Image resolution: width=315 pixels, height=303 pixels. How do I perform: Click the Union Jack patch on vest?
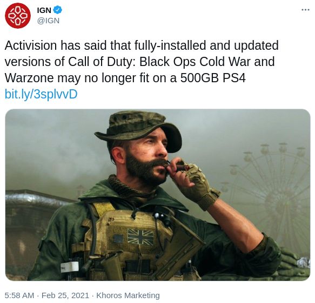pyautogui.click(x=140, y=237)
